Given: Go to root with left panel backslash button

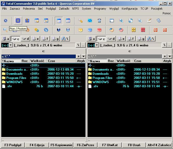Looking at the screenshot, I should [x=78, y=45].
